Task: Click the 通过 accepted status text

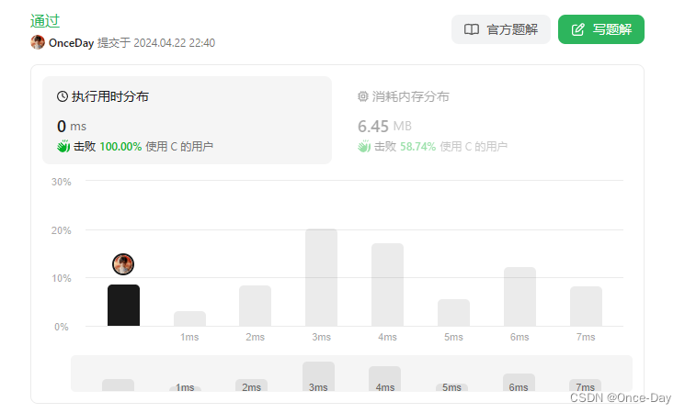Action: coord(45,21)
